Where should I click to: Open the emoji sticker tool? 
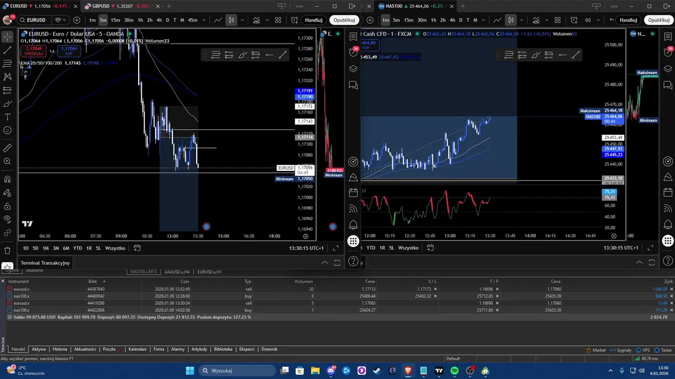click(x=7, y=130)
